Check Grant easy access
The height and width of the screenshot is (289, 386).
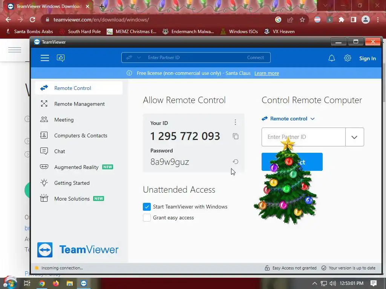click(147, 218)
